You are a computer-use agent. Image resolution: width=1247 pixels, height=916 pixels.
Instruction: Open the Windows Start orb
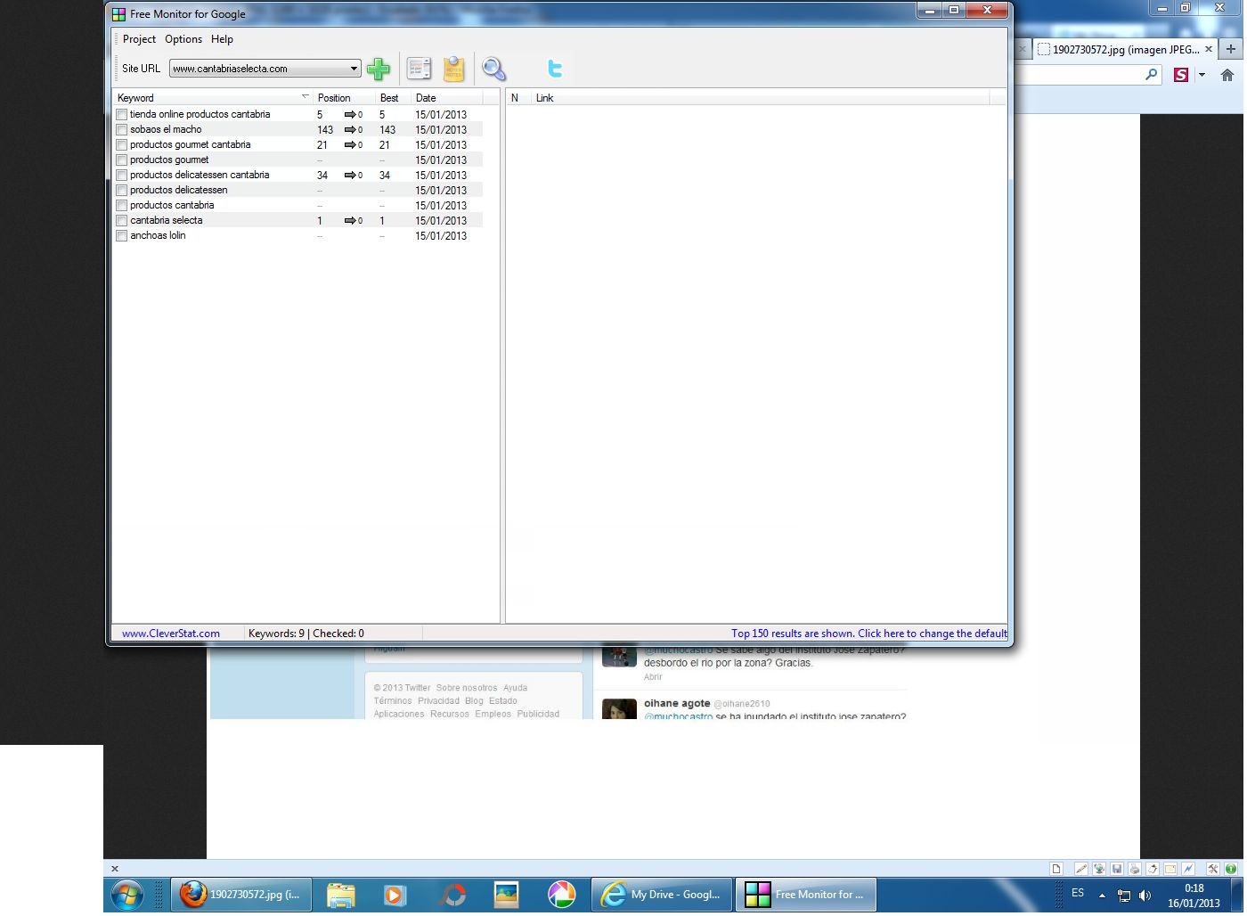click(127, 895)
